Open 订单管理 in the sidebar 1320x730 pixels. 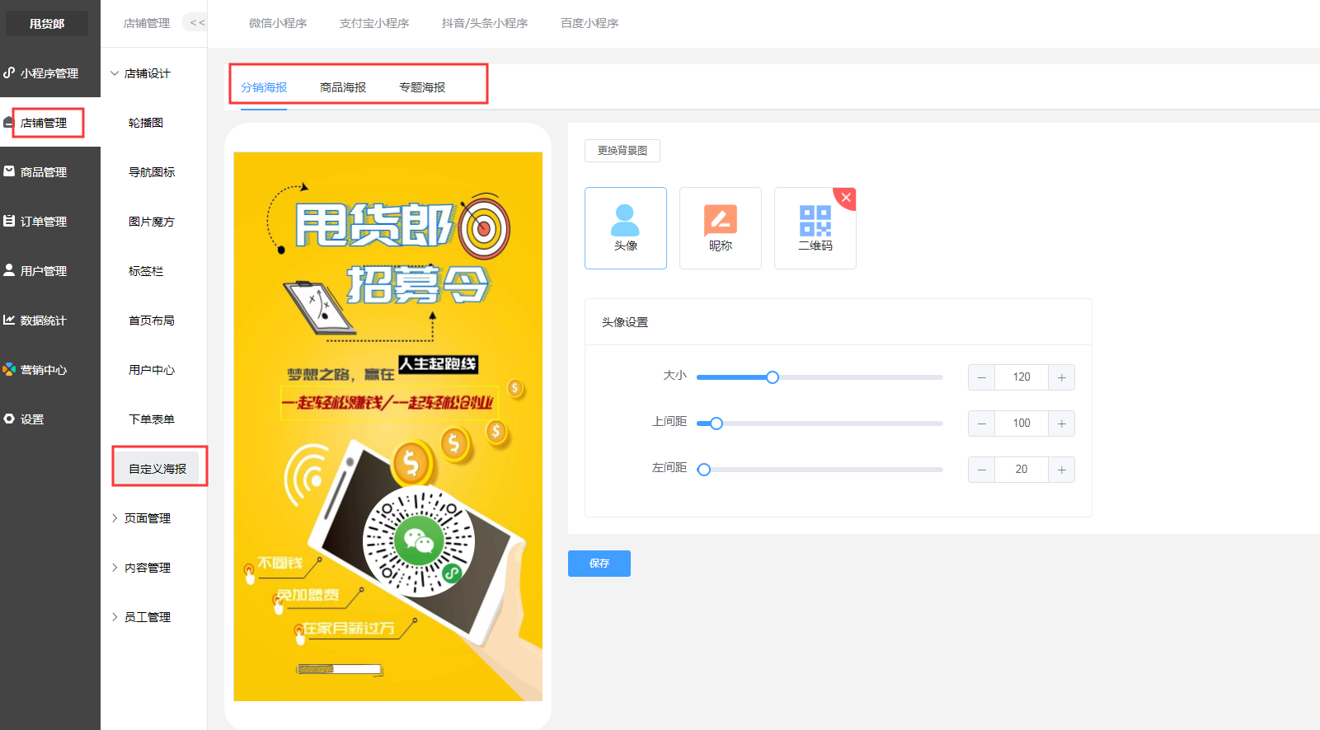pos(49,222)
